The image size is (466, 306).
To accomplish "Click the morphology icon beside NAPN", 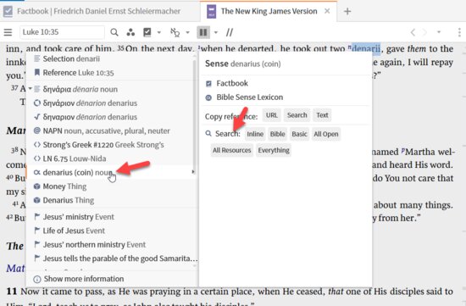I will click(36, 131).
